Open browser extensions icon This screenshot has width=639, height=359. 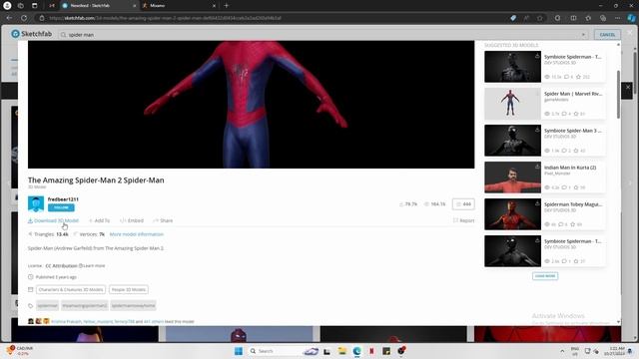557,18
